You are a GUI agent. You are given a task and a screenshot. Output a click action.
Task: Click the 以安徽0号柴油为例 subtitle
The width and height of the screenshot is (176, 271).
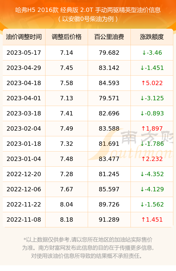[88, 19]
